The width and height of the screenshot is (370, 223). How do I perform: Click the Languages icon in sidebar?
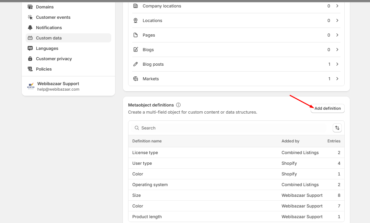[x=30, y=48]
